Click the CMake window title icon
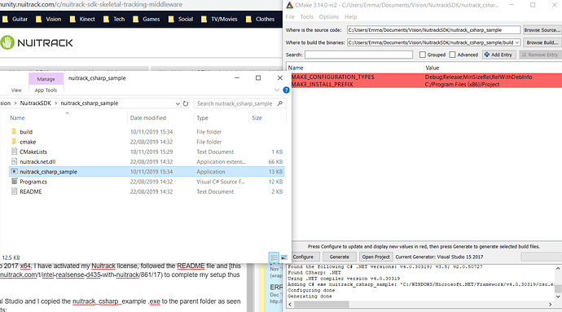Viewport: 562px width, 312px height. (289, 5)
